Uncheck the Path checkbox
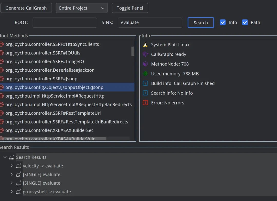Viewport: 277px width, 201px height. tap(245, 22)
